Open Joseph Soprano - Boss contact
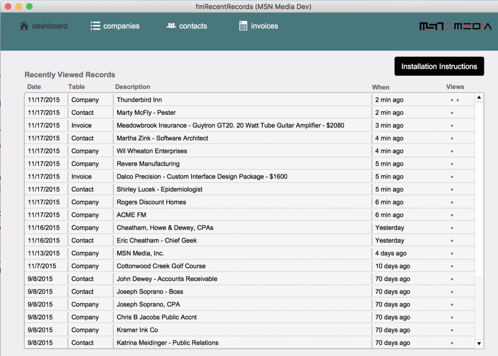498x356 pixels. click(249, 291)
